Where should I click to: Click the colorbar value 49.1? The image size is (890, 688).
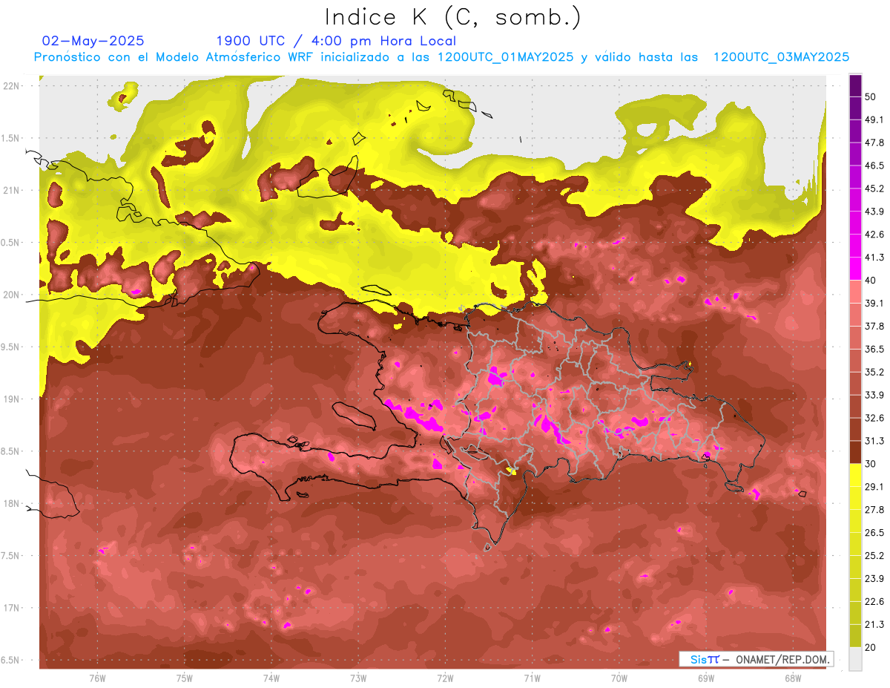click(874, 119)
